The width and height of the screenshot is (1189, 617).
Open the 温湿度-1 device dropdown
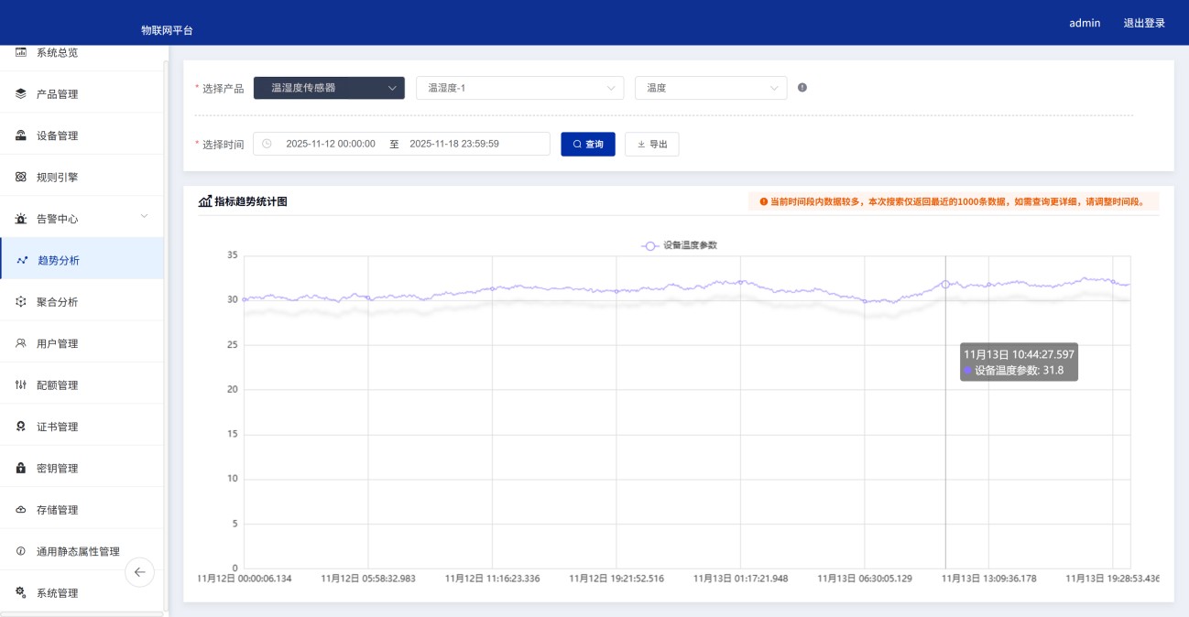pos(519,88)
